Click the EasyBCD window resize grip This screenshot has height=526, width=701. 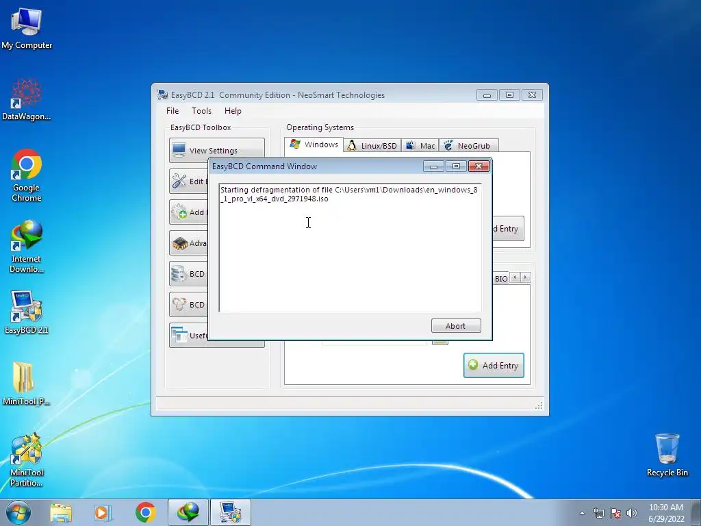click(539, 405)
